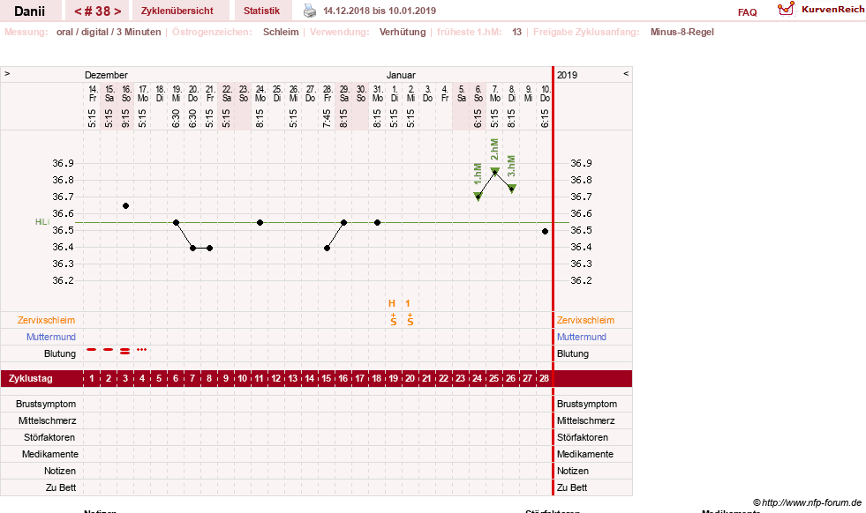This screenshot has width=866, height=513.
Task: Click the temperature dot on 31. December
Action: point(377,223)
